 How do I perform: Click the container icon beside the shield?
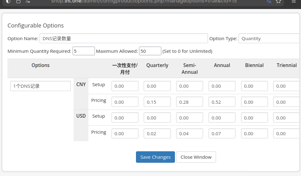tap(18, 2)
